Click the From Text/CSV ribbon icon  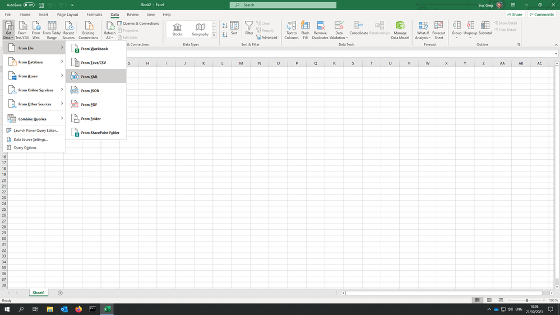coord(22,30)
